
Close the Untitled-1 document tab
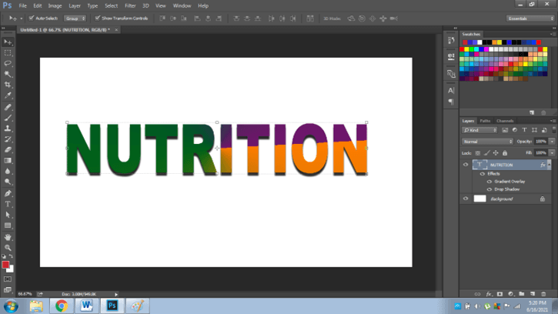coord(116,30)
